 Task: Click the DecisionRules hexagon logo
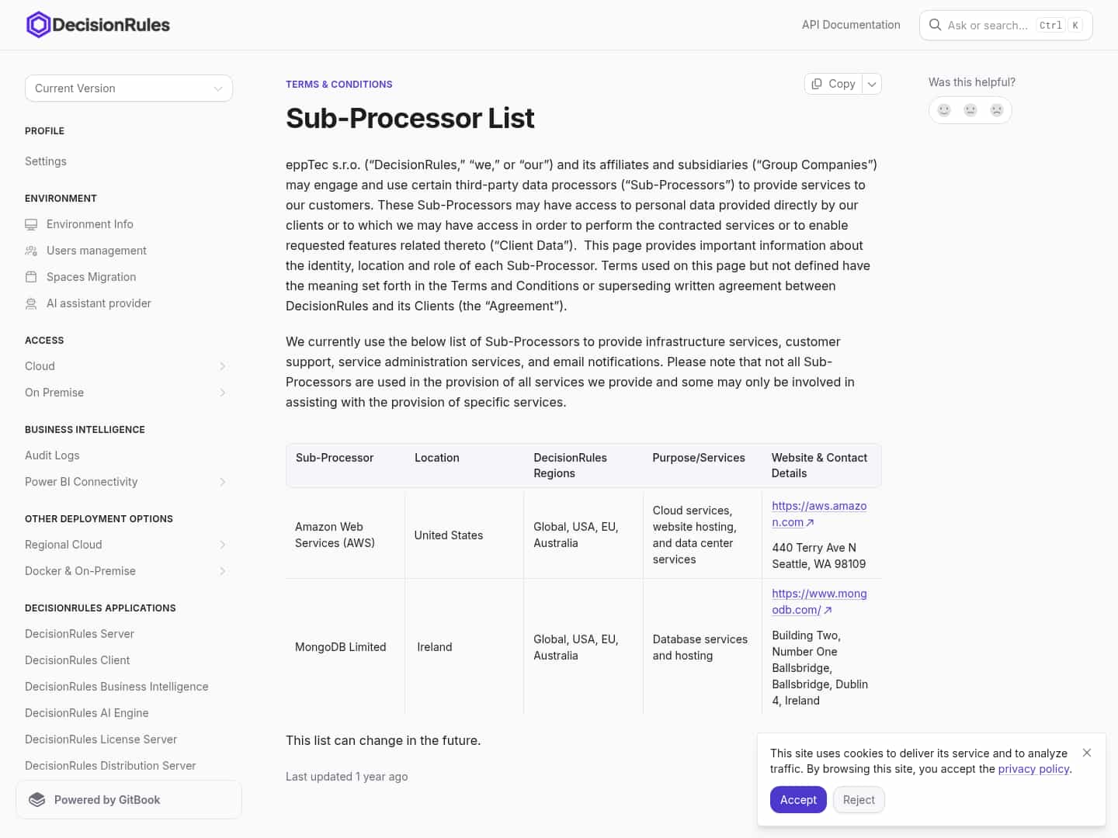point(39,25)
